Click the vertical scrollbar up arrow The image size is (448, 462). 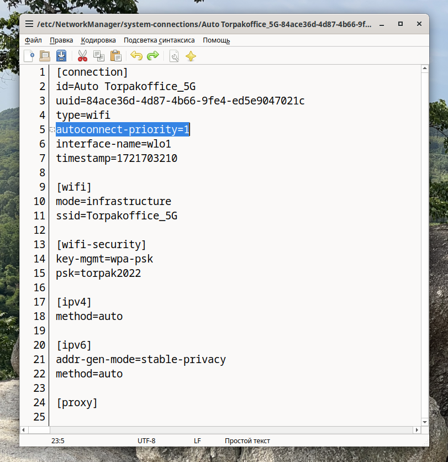tap(425, 69)
